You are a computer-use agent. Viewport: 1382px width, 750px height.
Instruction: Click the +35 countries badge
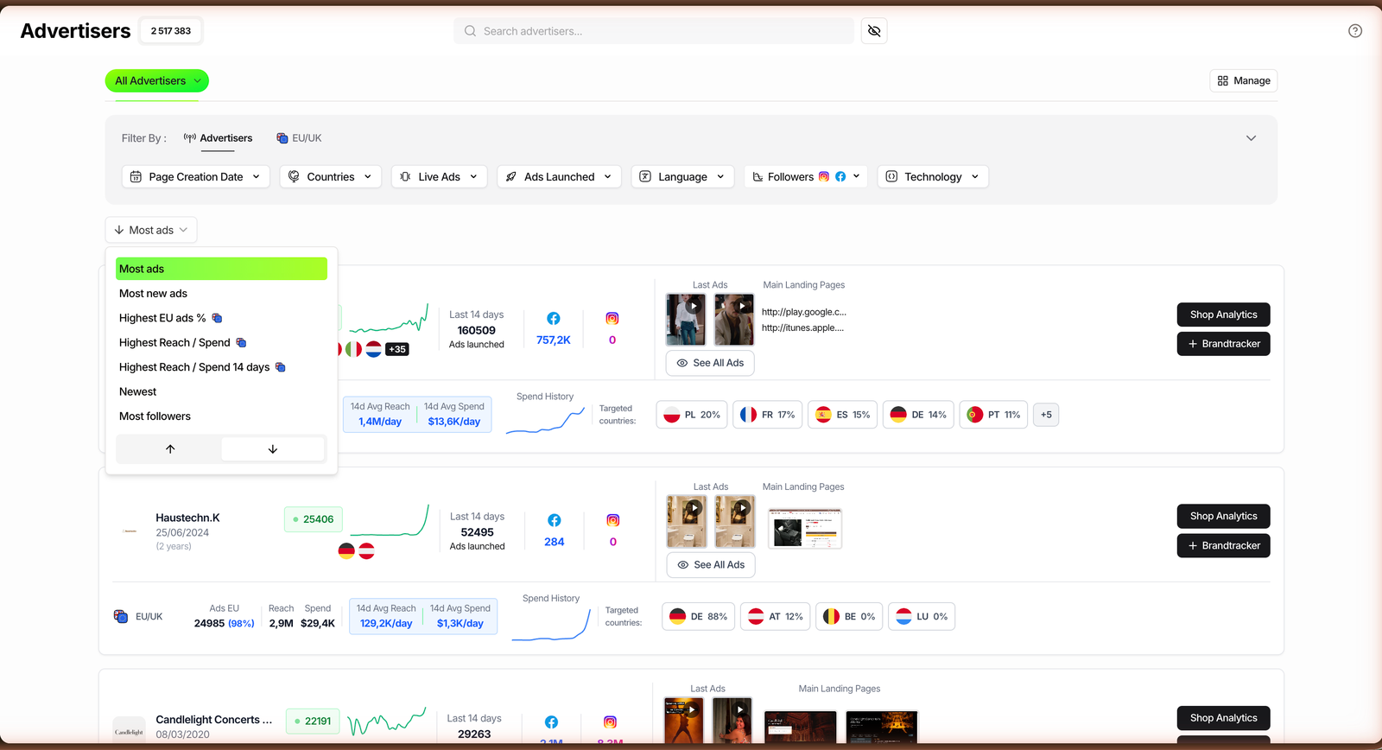pyautogui.click(x=396, y=349)
